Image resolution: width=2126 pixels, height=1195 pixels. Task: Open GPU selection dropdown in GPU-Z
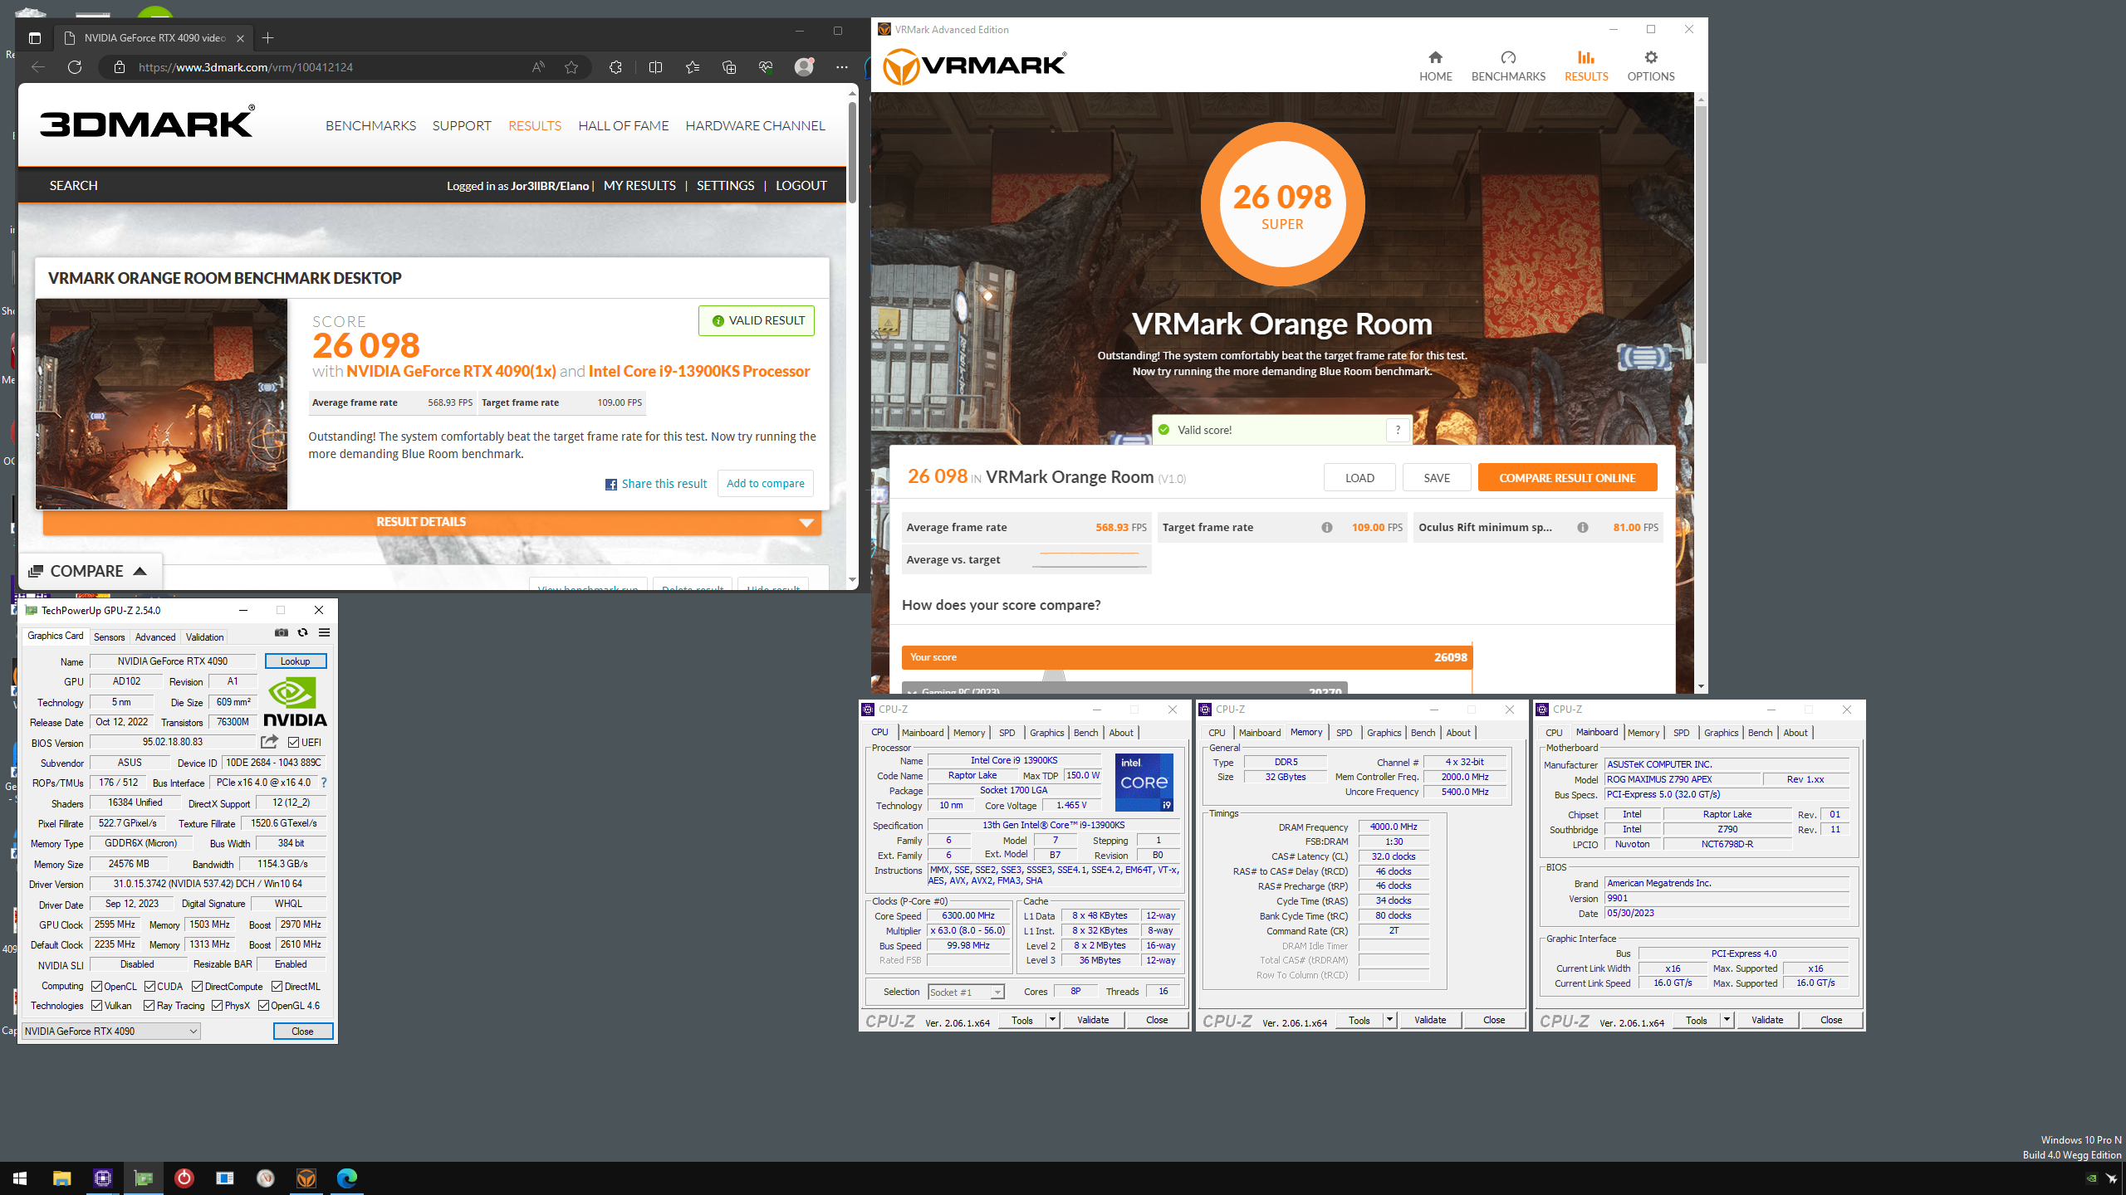click(111, 1032)
